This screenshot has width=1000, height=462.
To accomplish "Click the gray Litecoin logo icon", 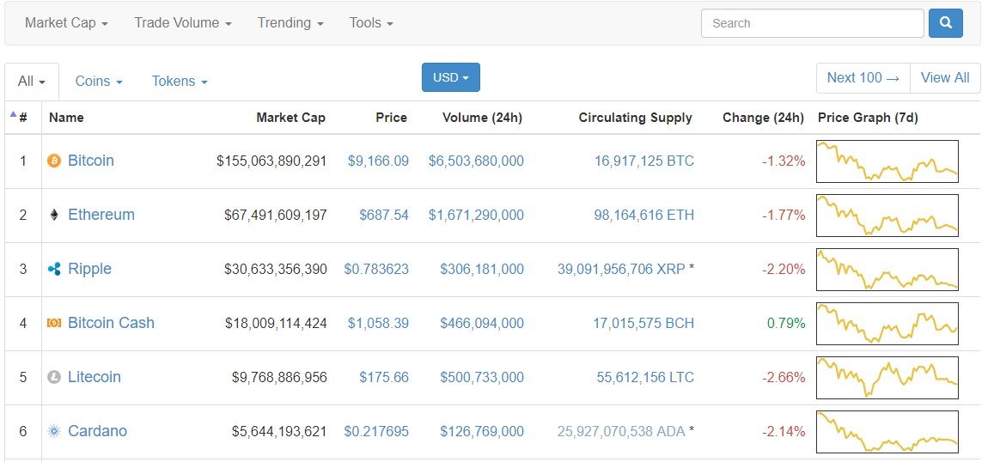I will click(54, 377).
